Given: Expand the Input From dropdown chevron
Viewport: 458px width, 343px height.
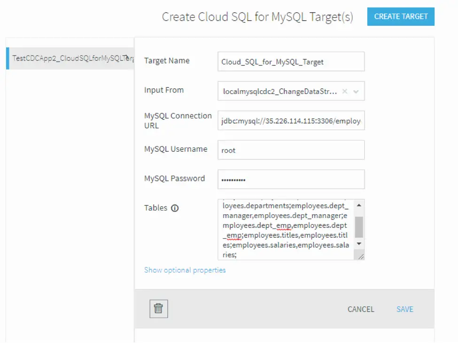Looking at the screenshot, I should pos(356,92).
